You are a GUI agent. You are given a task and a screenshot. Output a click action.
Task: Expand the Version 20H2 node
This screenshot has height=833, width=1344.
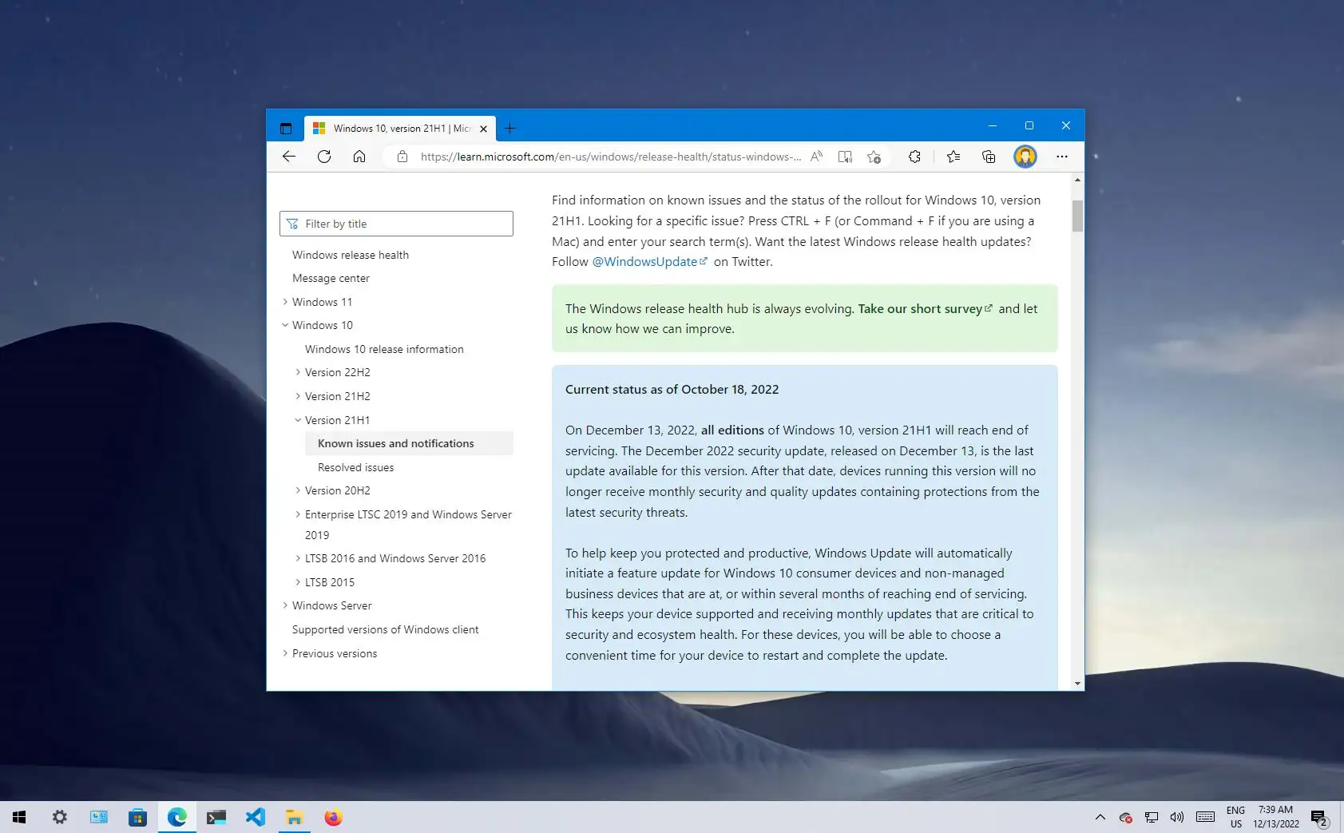pos(298,490)
